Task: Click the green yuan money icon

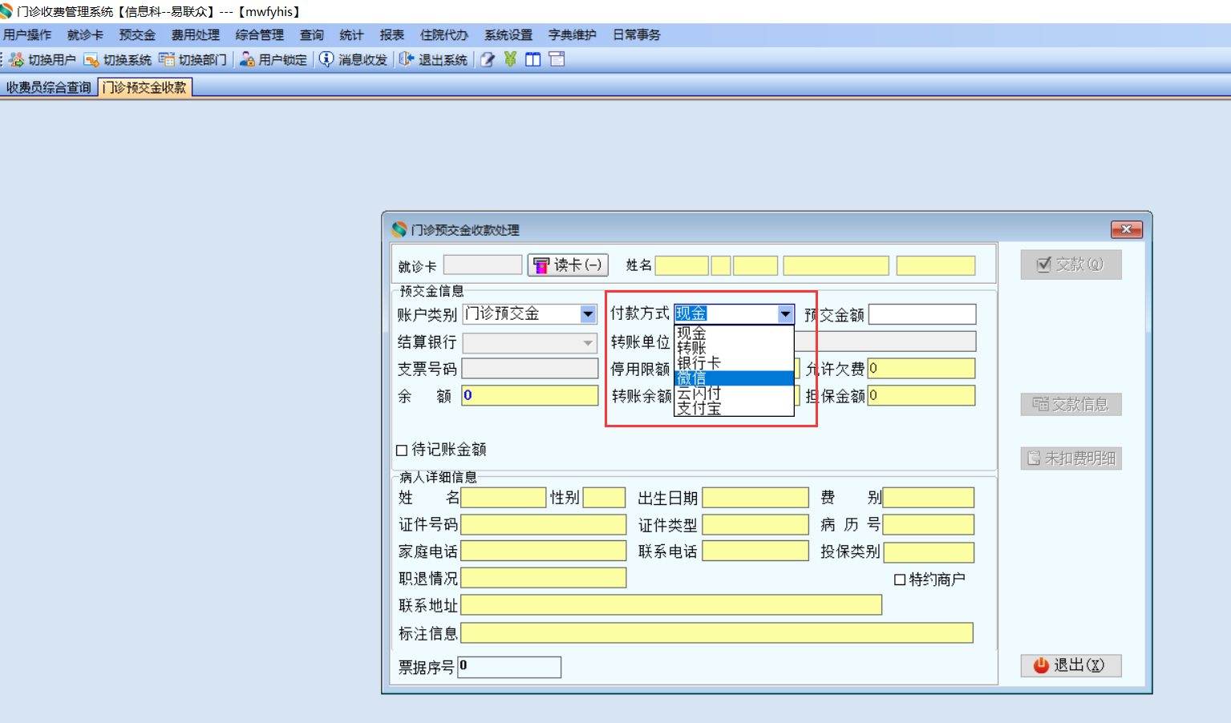Action: pos(510,59)
